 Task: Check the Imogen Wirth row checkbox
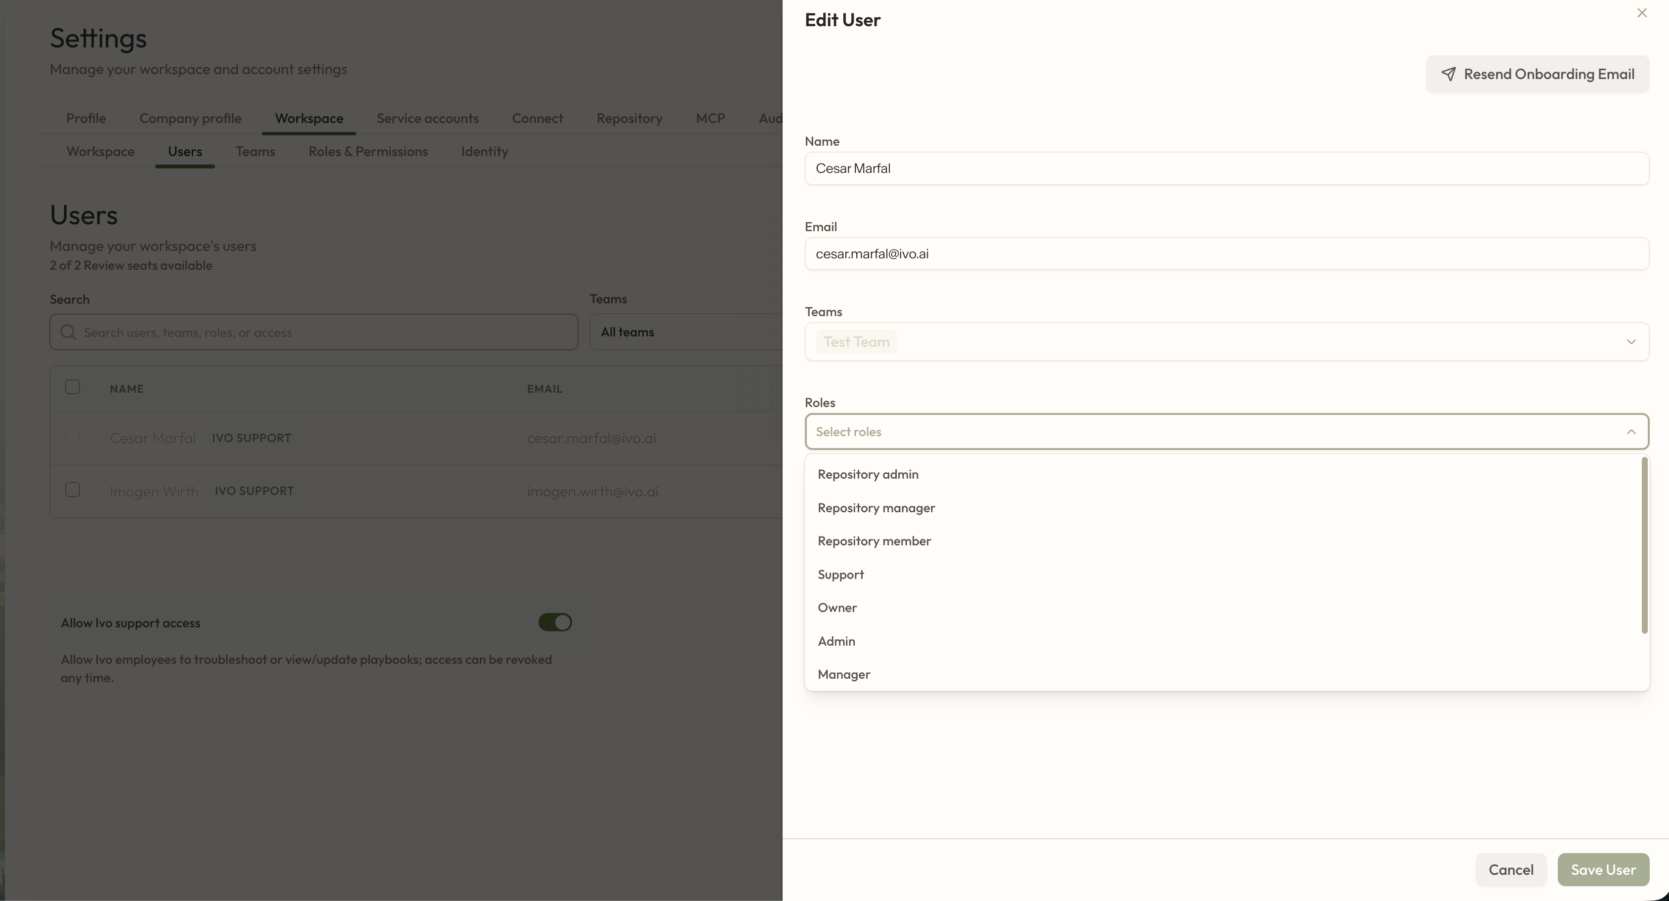point(73,490)
